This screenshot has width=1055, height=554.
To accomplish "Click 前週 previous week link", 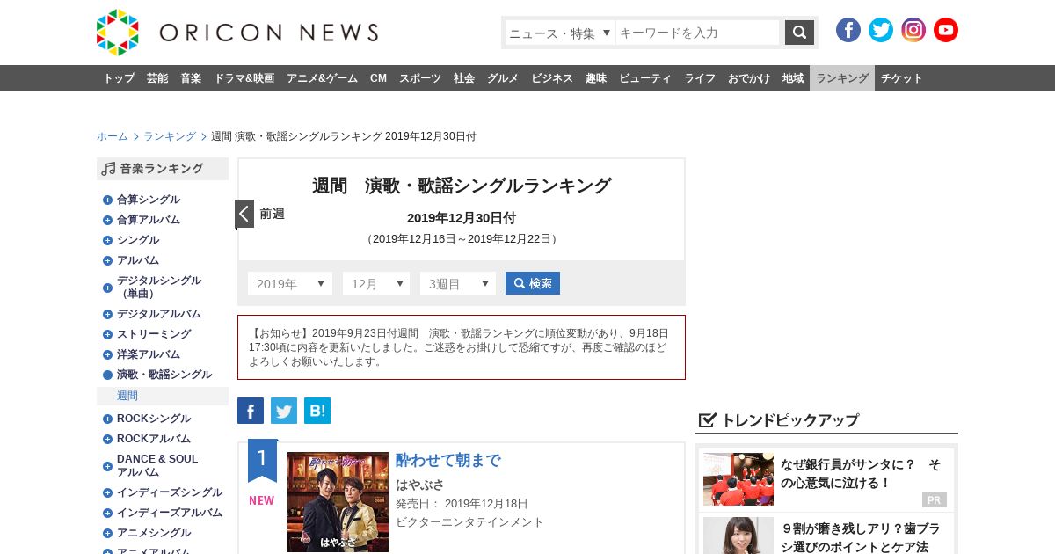I will tap(272, 214).
